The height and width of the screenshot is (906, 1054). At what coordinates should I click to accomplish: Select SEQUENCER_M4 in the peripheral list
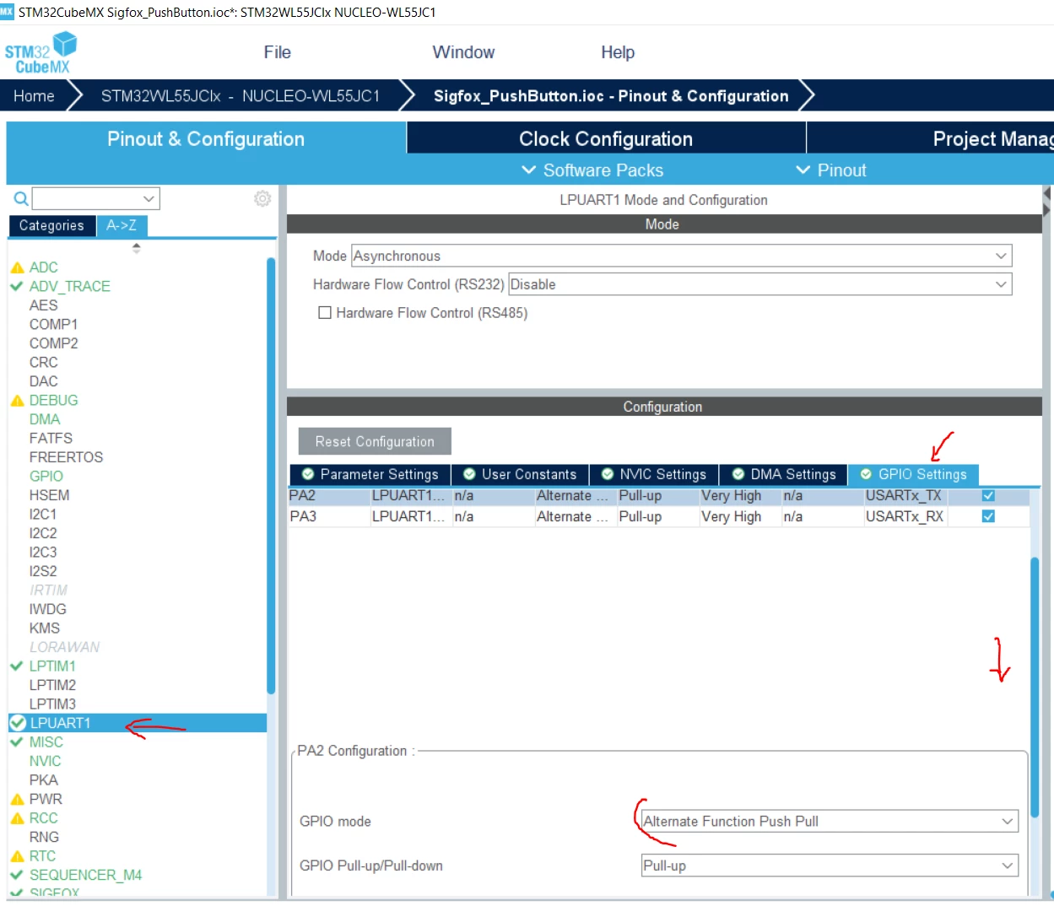(x=85, y=875)
